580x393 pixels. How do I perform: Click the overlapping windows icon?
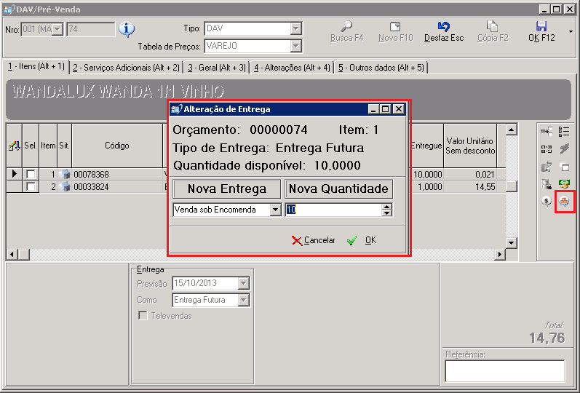coord(564,167)
